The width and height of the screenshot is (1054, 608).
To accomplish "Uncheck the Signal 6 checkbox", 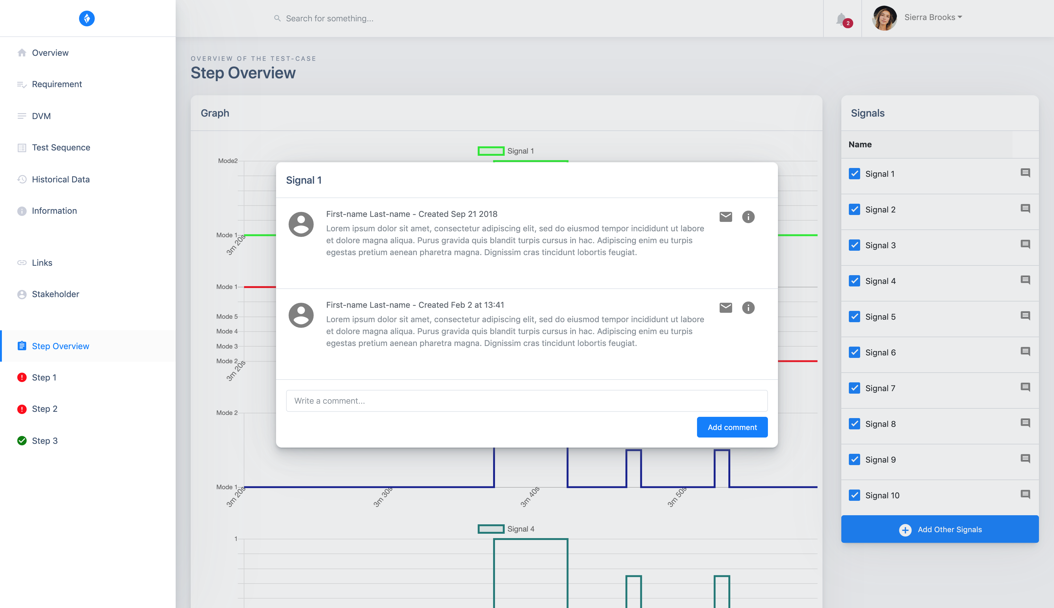I will pyautogui.click(x=855, y=353).
